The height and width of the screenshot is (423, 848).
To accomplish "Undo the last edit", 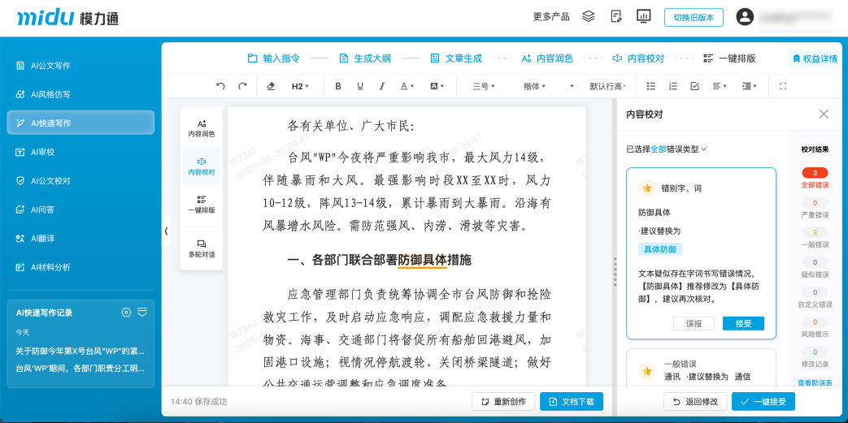I will [x=220, y=86].
